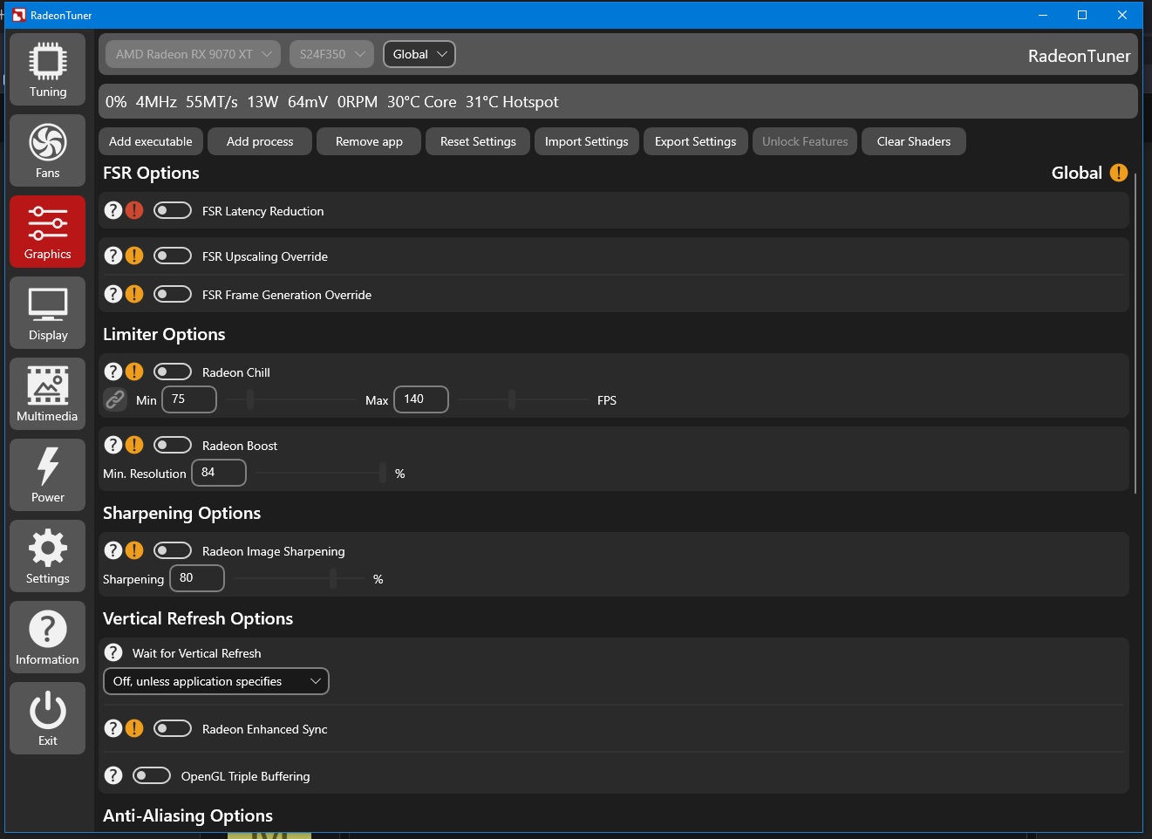Click warning icon for Radeon Chill
This screenshot has height=839, width=1152.
tap(134, 372)
